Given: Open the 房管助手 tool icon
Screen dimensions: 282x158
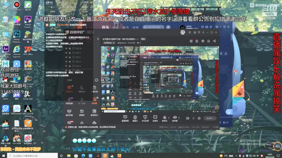Looking at the screenshot, I should tap(82, 89).
